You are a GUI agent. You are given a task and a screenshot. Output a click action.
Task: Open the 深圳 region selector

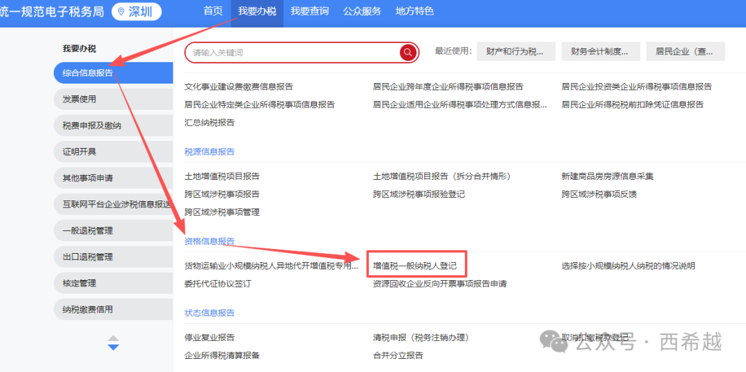pos(137,12)
